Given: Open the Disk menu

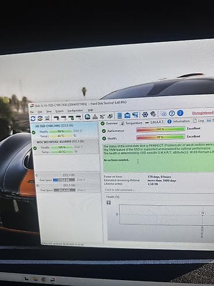Looking at the screenshot, I should (40, 112).
